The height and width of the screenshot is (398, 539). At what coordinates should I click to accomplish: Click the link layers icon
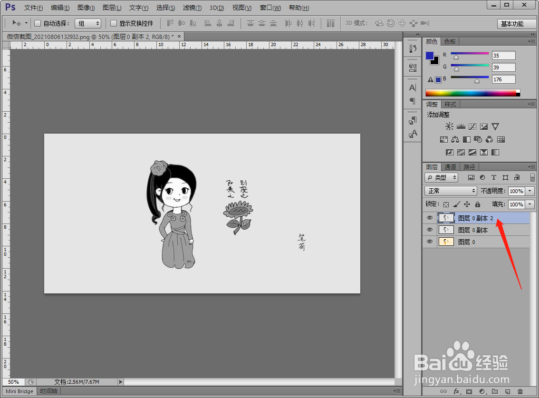coord(443,391)
